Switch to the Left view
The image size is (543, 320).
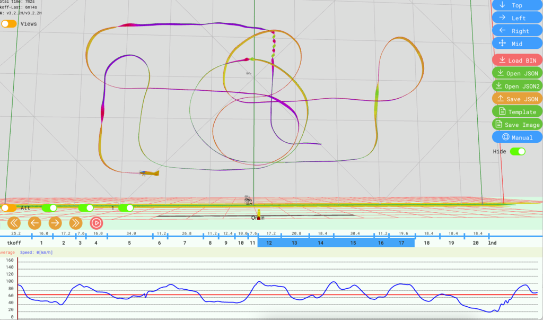(517, 18)
